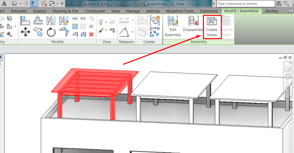Viewport: 294px width, 153px height.
Task: Expand the Angular Dimension dropdown arrow
Action: coord(133,32)
